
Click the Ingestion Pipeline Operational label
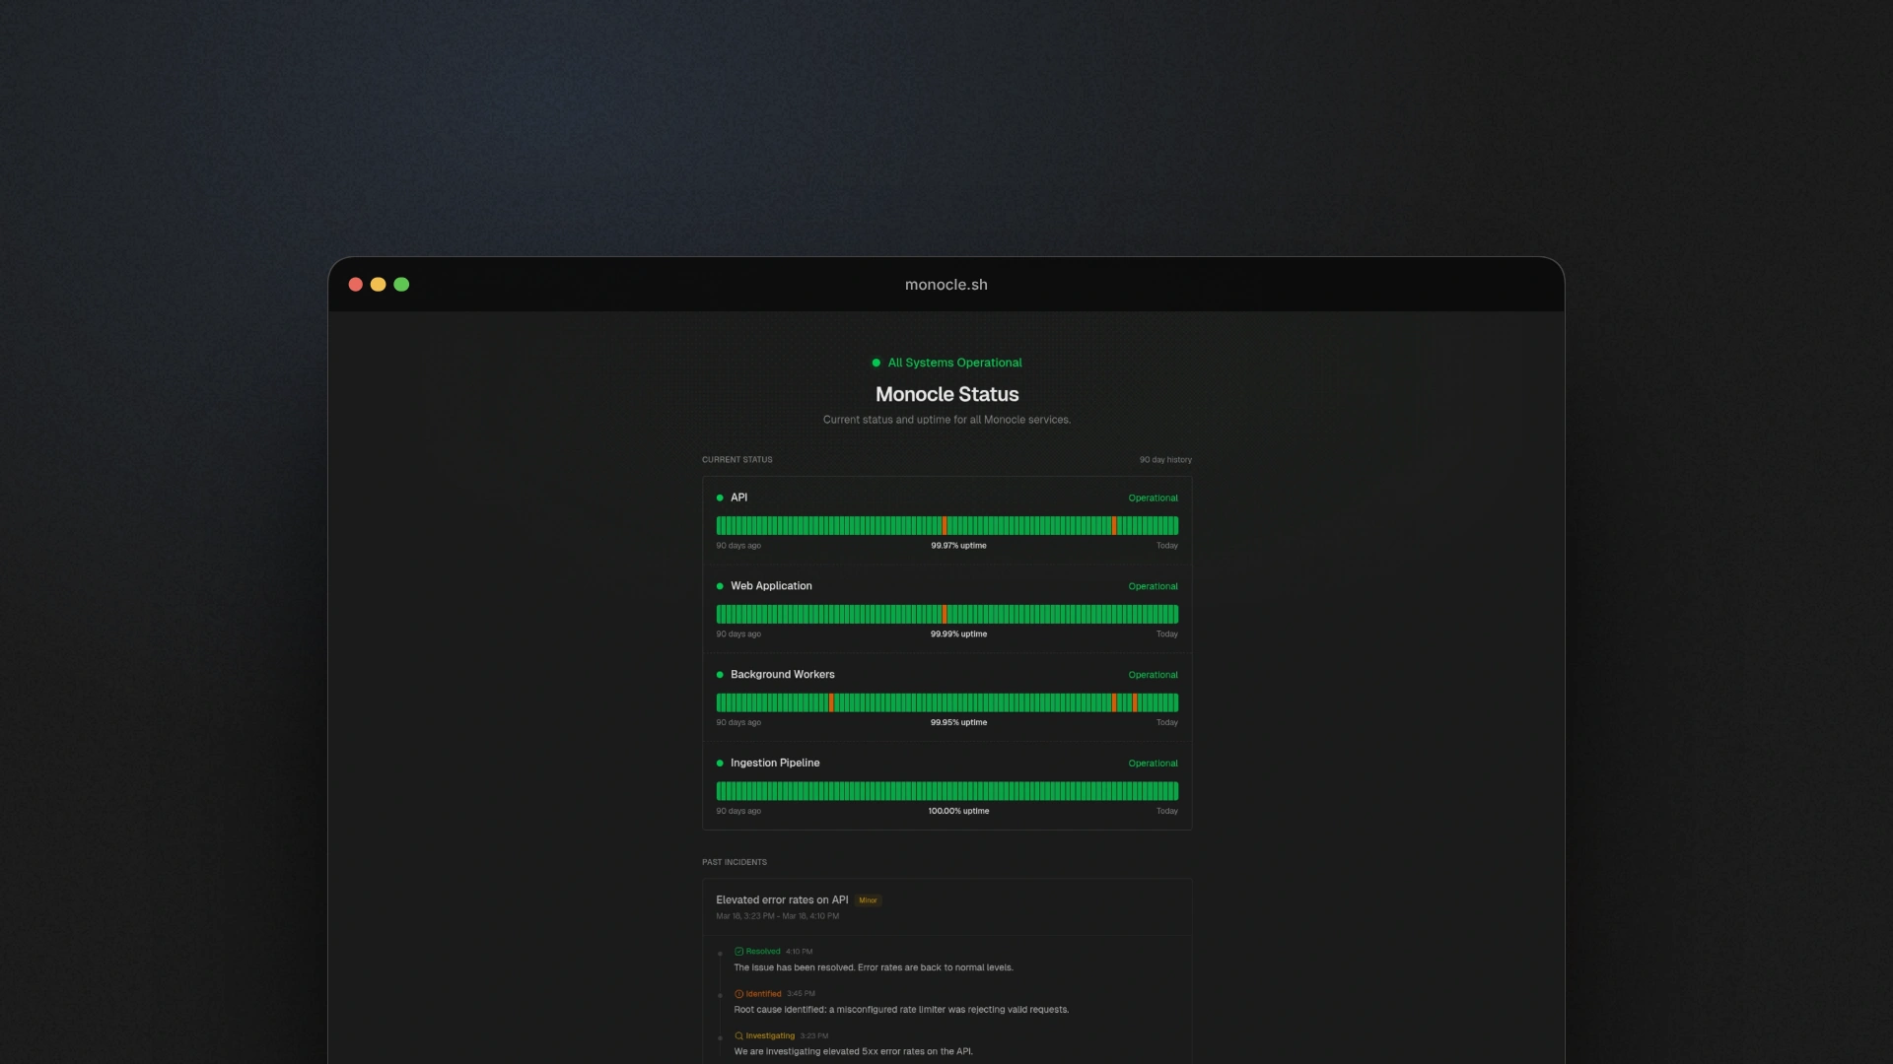tap(1153, 764)
